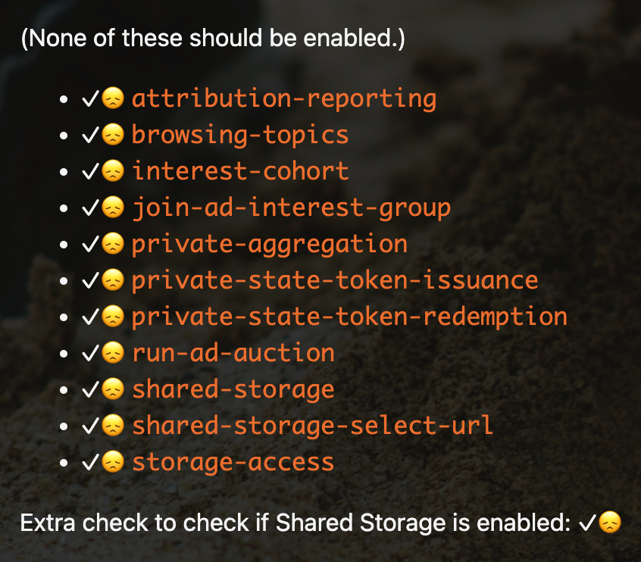Open the interest-cohort link

coord(239,171)
